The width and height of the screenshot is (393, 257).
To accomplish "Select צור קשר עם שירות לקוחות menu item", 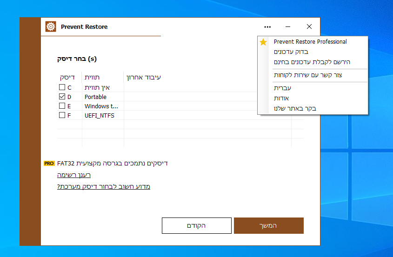I will tap(313, 75).
